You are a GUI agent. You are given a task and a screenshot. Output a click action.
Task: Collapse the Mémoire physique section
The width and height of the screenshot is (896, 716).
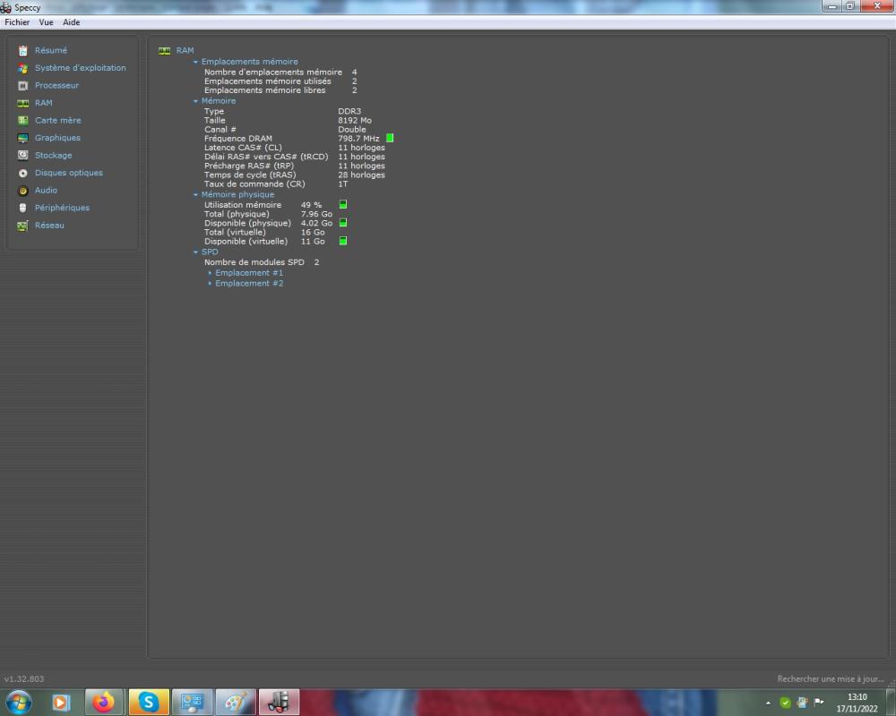coord(195,194)
